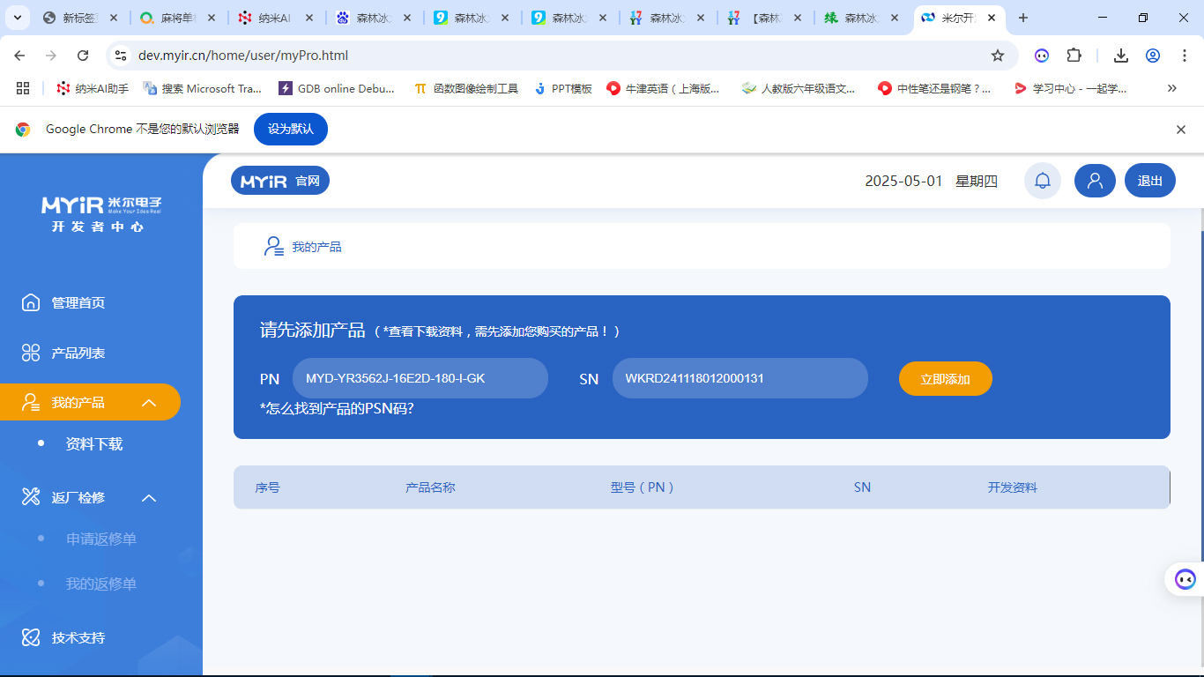Collapse the 返厂检修 menu chevron
Viewport: 1204px width, 677px height.
coord(149,498)
